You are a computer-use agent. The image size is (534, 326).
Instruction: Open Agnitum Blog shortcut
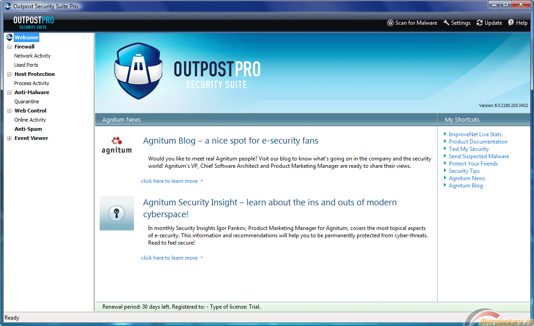(x=465, y=186)
